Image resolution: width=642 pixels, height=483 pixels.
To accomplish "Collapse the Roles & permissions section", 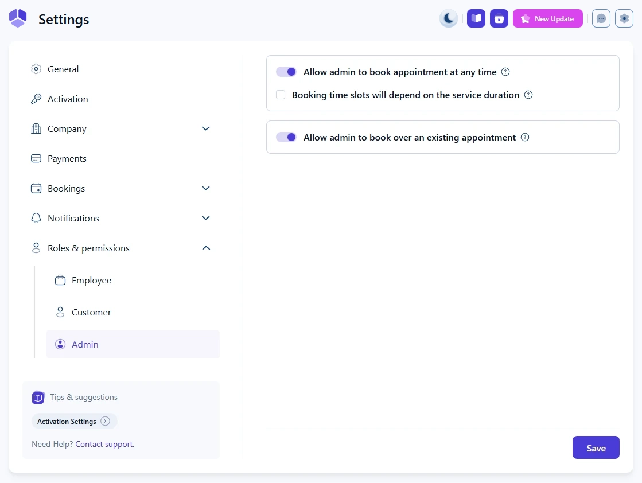I will click(x=206, y=248).
